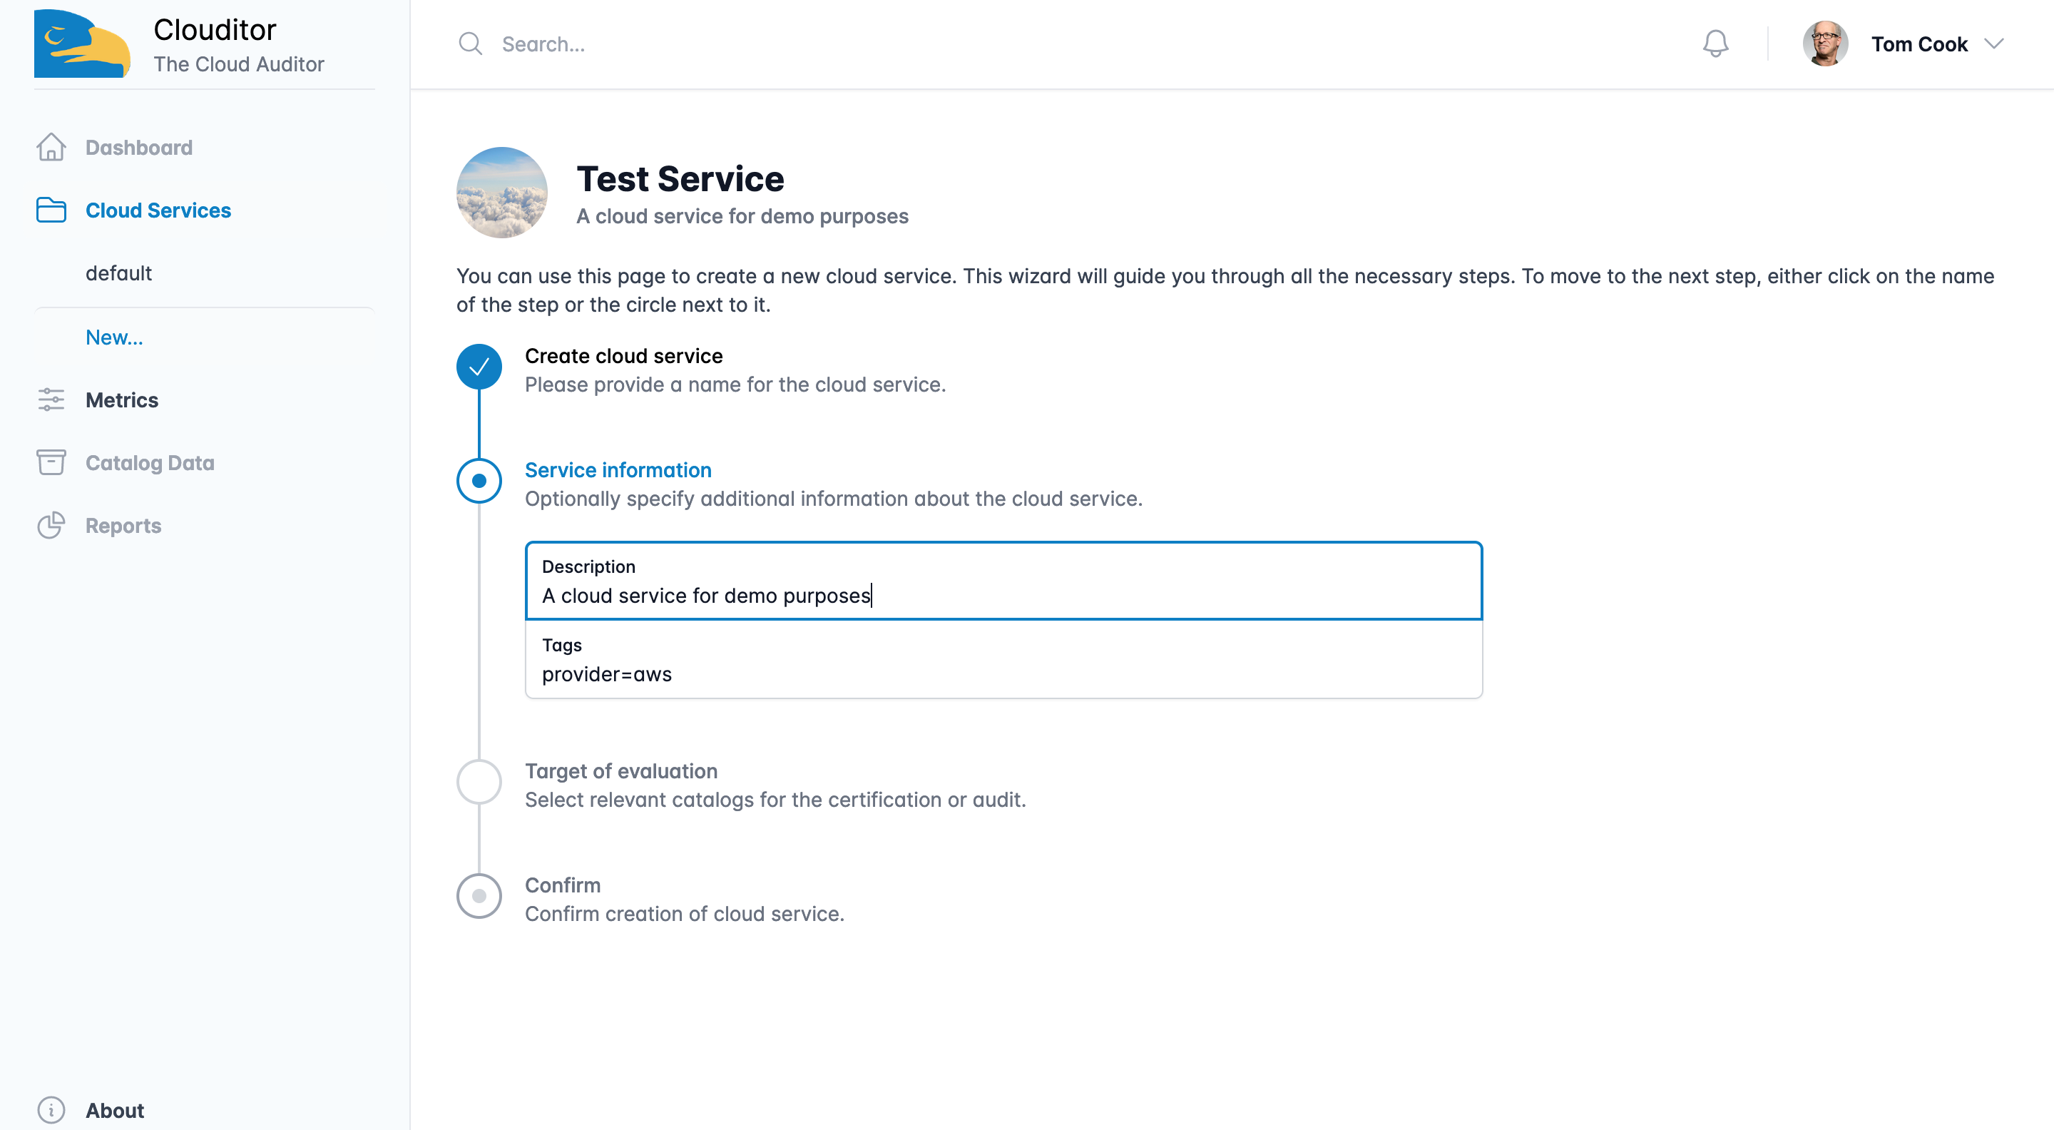This screenshot has height=1130, width=2054.
Task: Click the Service information step circle
Action: [x=479, y=481]
